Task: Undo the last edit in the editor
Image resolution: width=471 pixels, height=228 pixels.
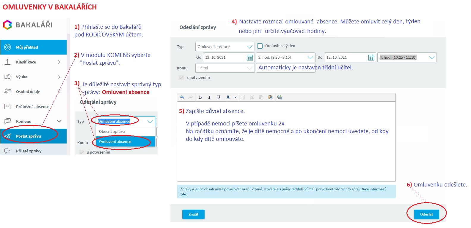Action: tap(182, 97)
